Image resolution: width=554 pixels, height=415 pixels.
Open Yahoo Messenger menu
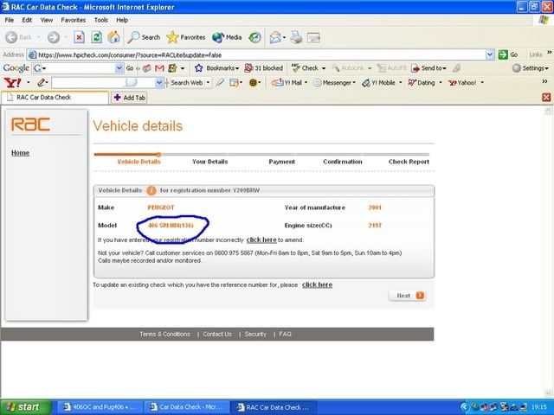pos(334,83)
